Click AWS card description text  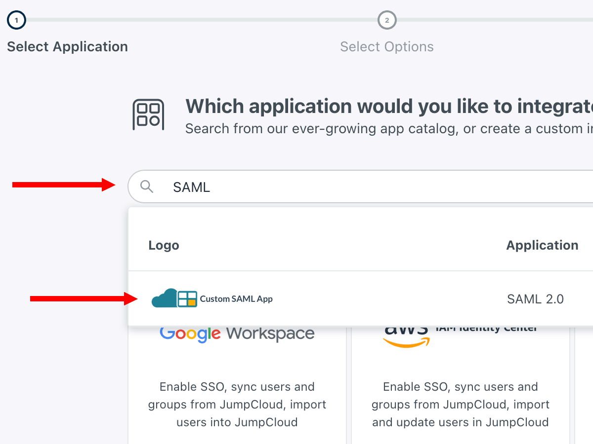point(461,405)
